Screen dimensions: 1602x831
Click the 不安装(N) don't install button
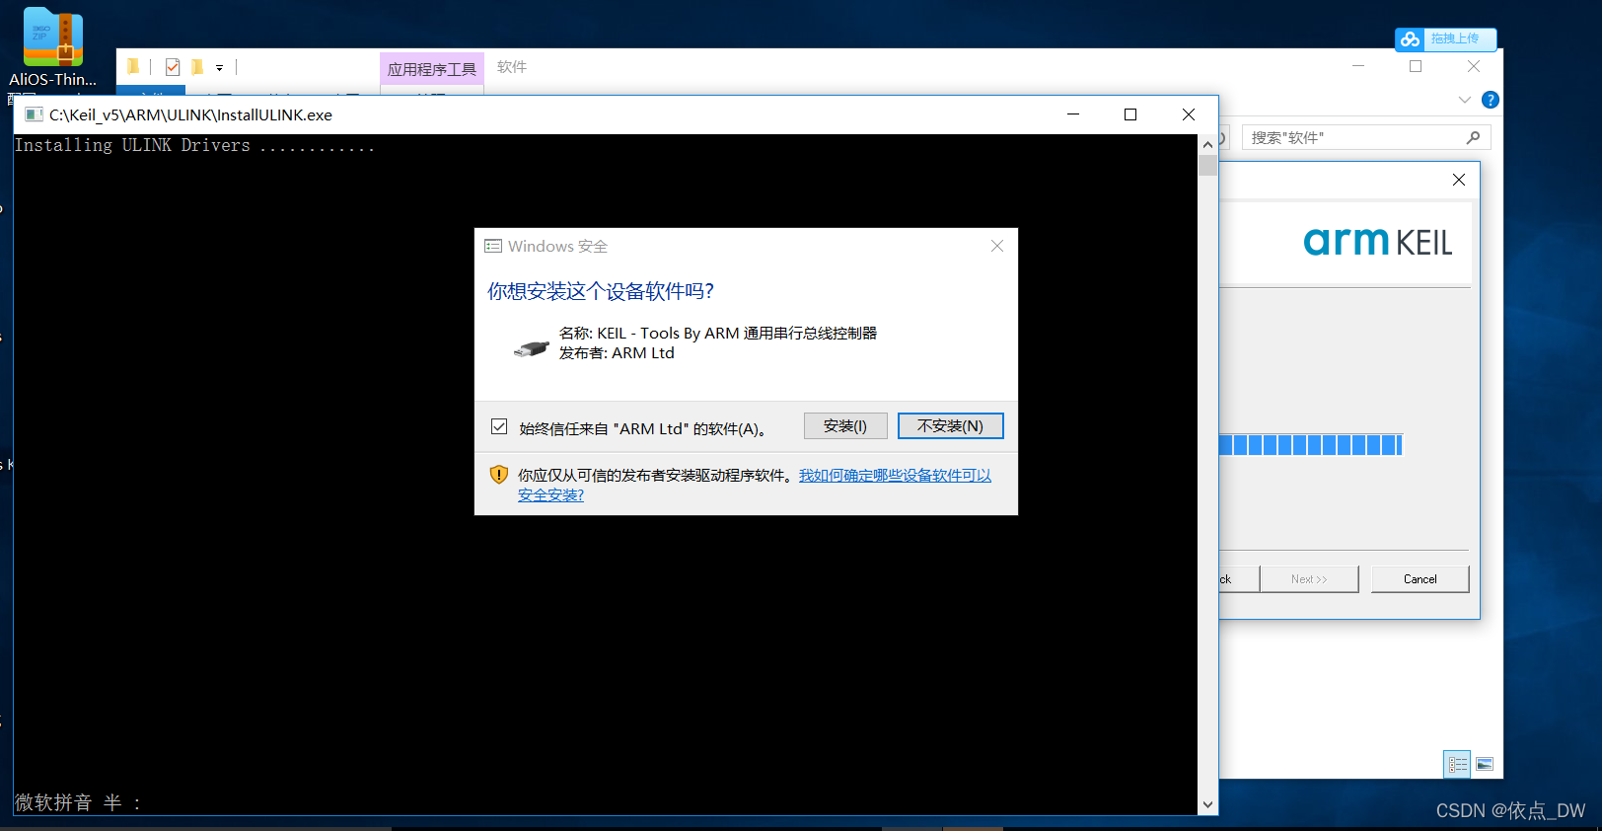pyautogui.click(x=950, y=425)
